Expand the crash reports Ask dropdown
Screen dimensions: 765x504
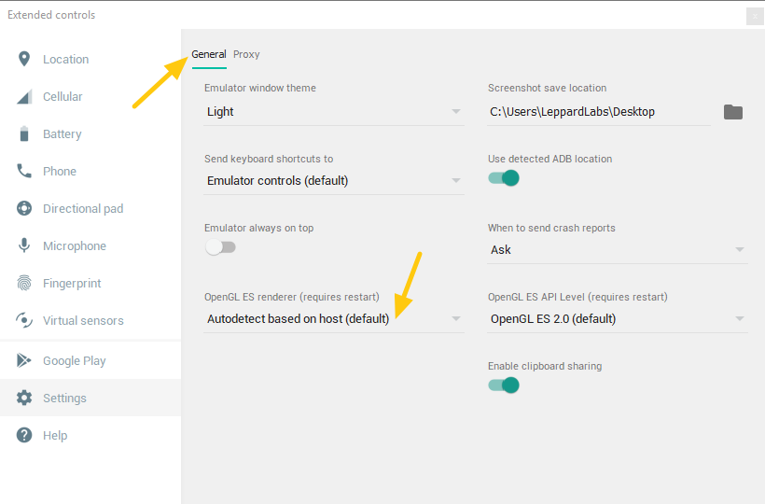tap(618, 250)
